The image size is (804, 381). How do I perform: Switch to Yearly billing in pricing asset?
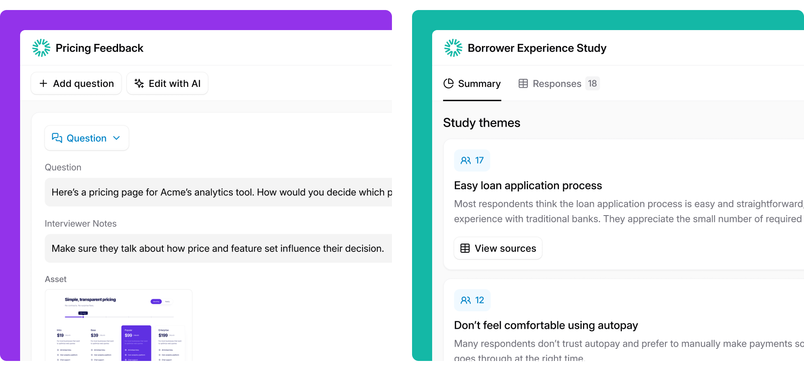(167, 302)
